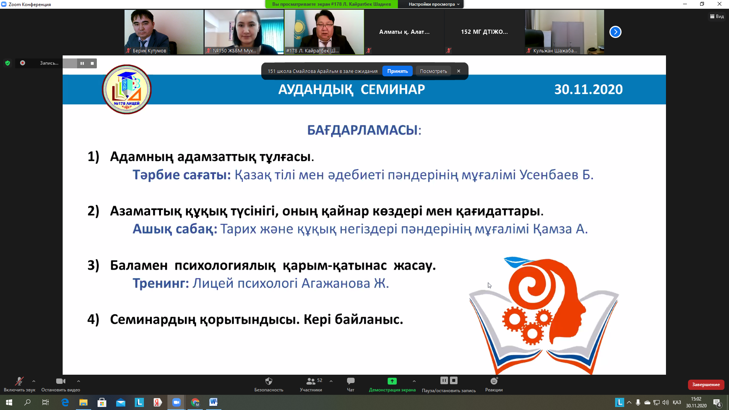The width and height of the screenshot is (729, 410).
Task: Unmute microphone with Включить звук
Action: (19, 382)
